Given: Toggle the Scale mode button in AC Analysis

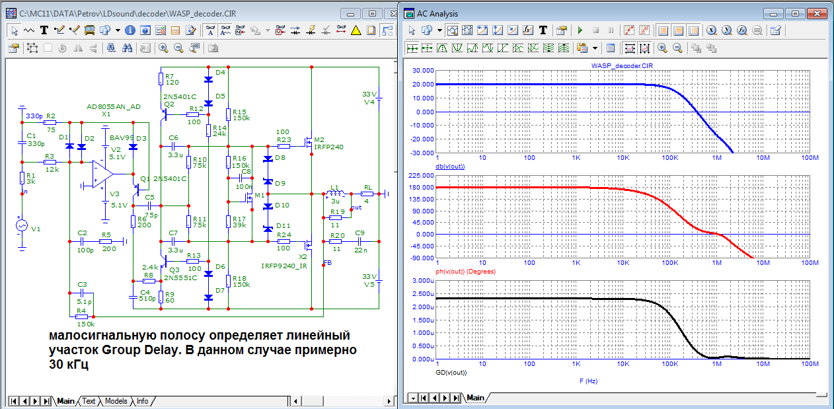Looking at the screenshot, I should pyautogui.click(x=452, y=30).
